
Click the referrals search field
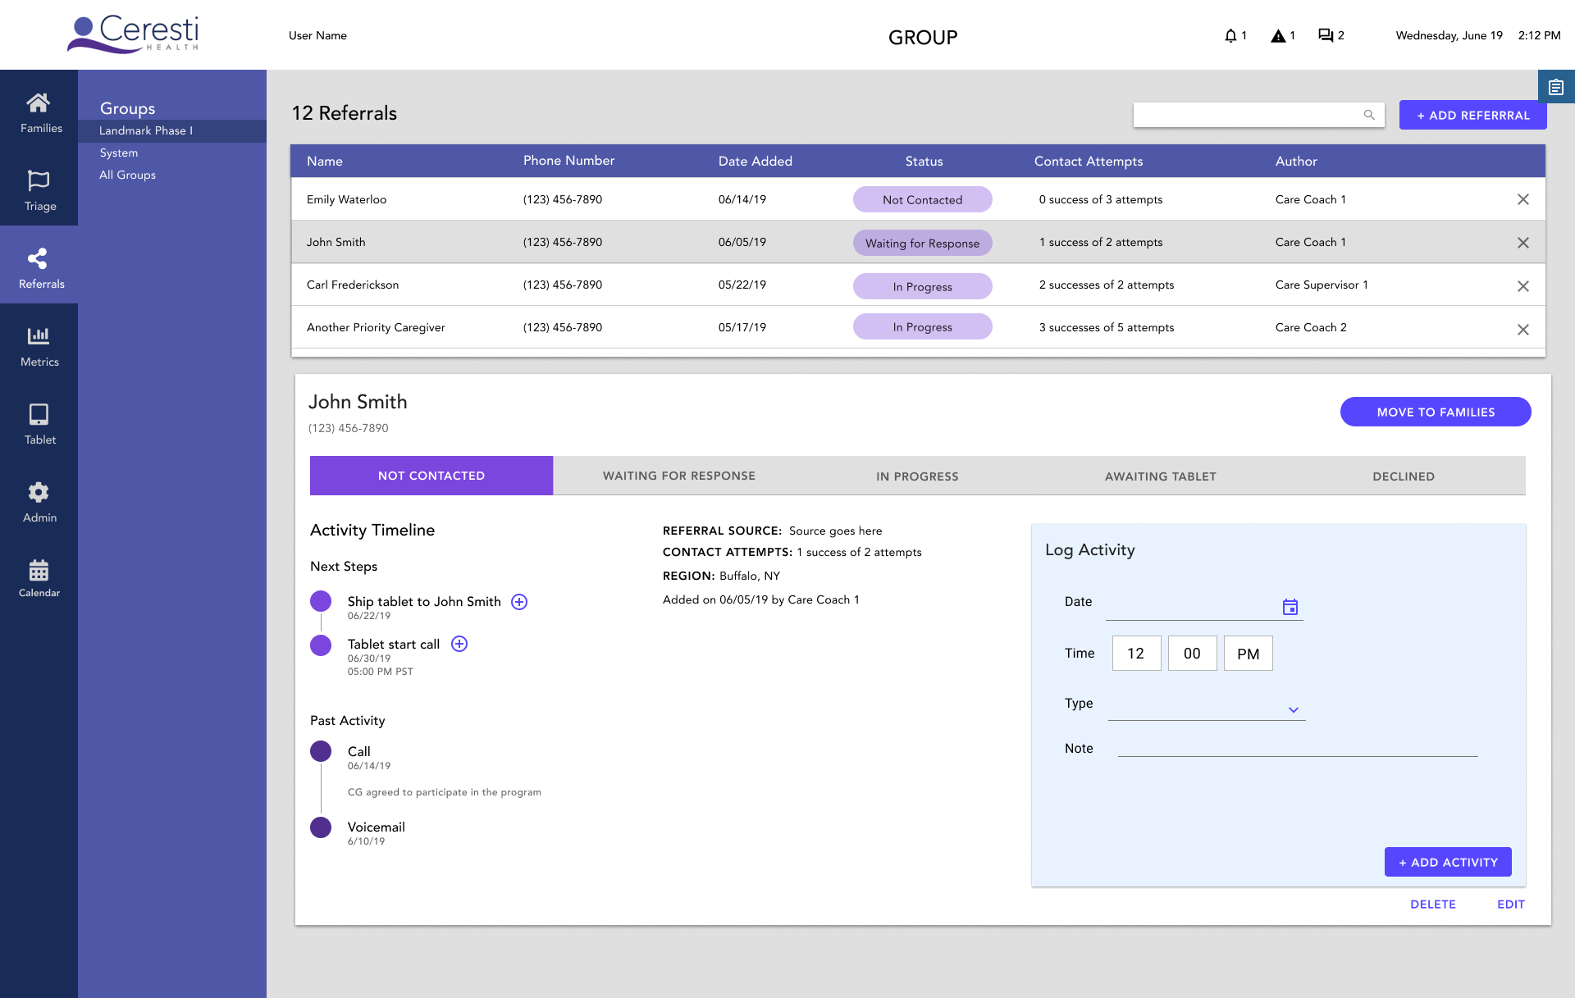[1247, 115]
